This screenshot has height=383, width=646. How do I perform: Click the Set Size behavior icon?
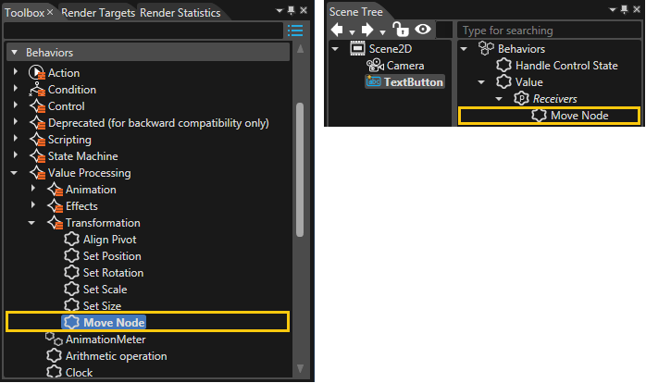point(71,305)
